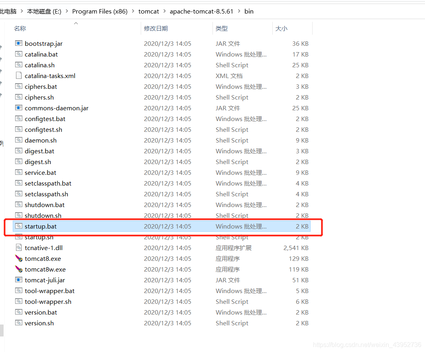
Task: Expand the chevron after 本地磁盘 (E:)
Action: [67, 12]
